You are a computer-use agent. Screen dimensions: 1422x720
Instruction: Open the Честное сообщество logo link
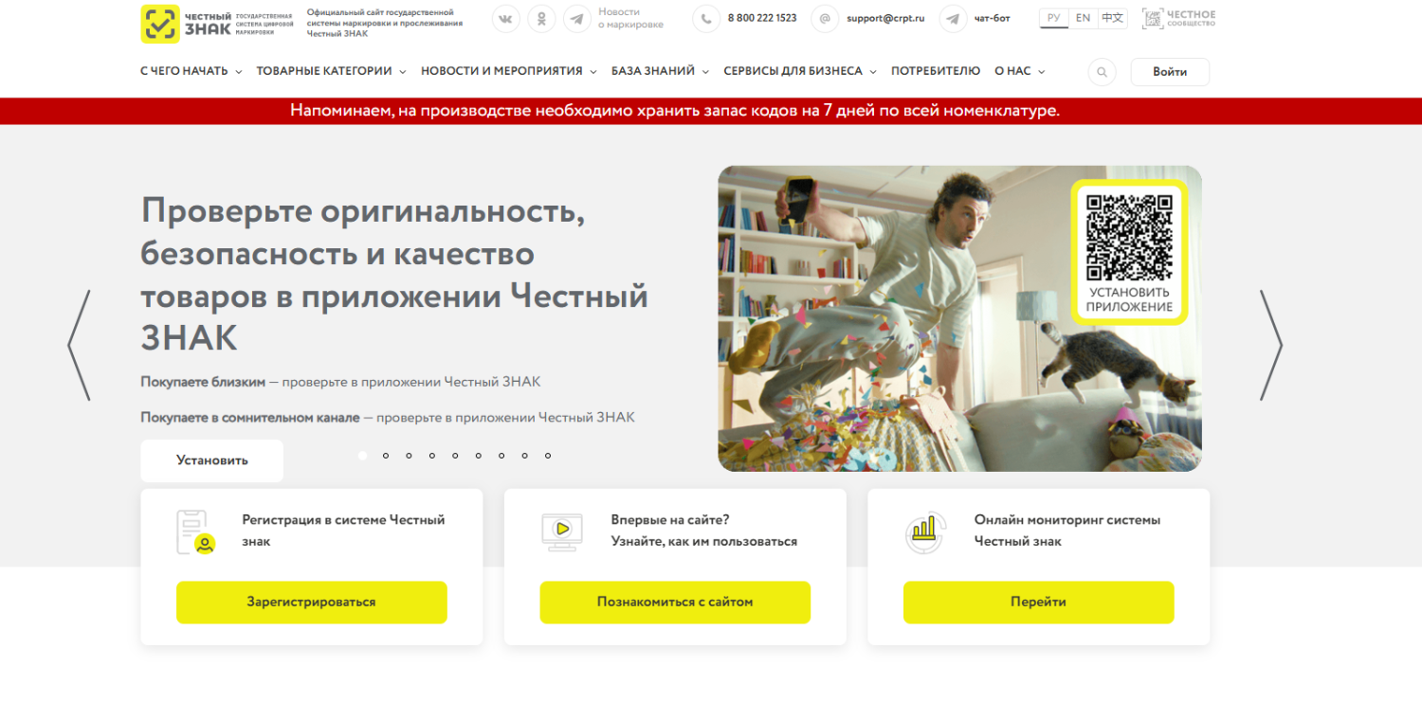click(x=1178, y=18)
